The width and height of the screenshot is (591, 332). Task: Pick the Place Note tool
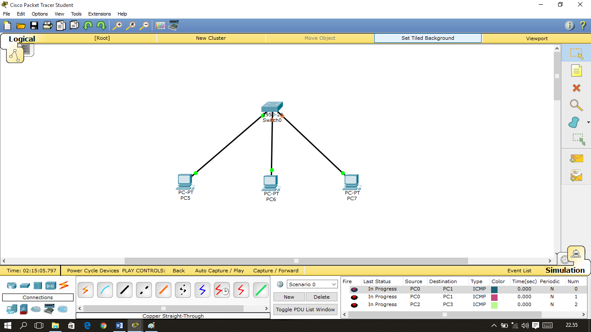tap(576, 70)
